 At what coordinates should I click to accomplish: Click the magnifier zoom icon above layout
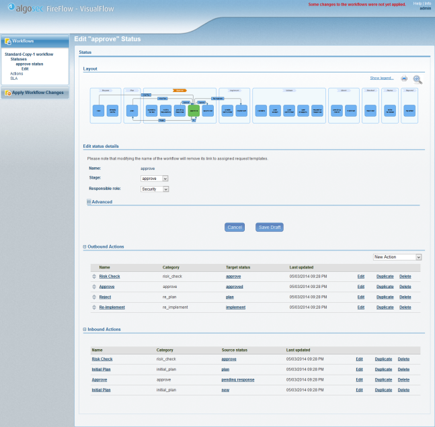point(418,79)
